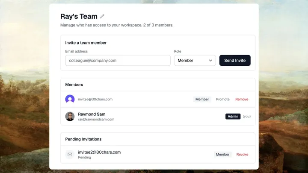This screenshot has height=173, width=308.
Task: Edit the team name with the pencil icon
Action: tap(102, 16)
